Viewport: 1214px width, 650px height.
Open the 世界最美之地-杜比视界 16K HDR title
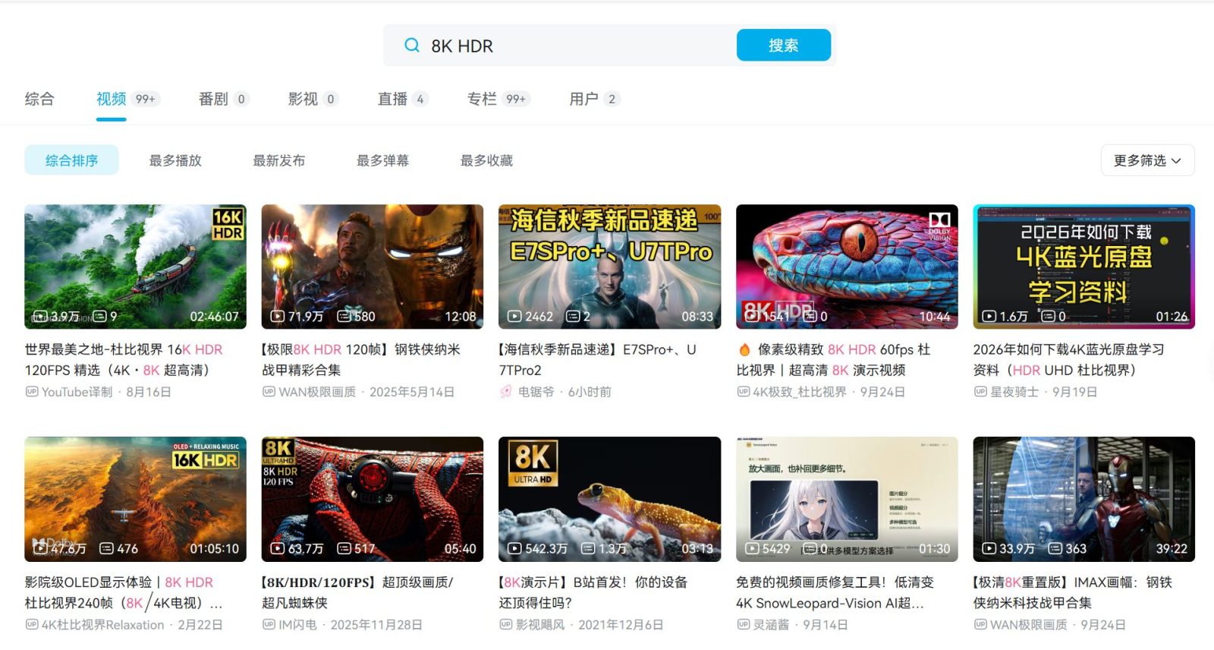[124, 360]
